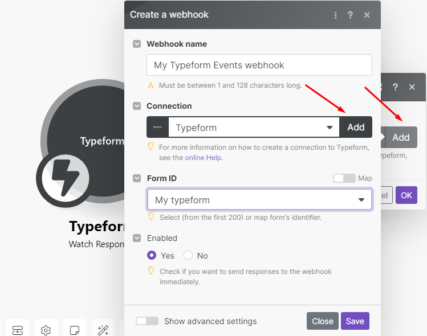The height and width of the screenshot is (336, 427).
Task: Collapse the Connection field chevron
Action: click(x=137, y=106)
